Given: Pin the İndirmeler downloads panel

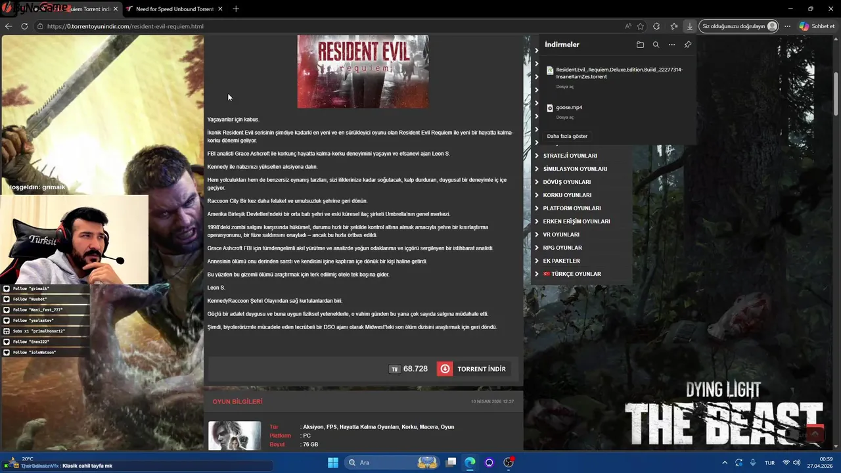Looking at the screenshot, I should 687,45.
